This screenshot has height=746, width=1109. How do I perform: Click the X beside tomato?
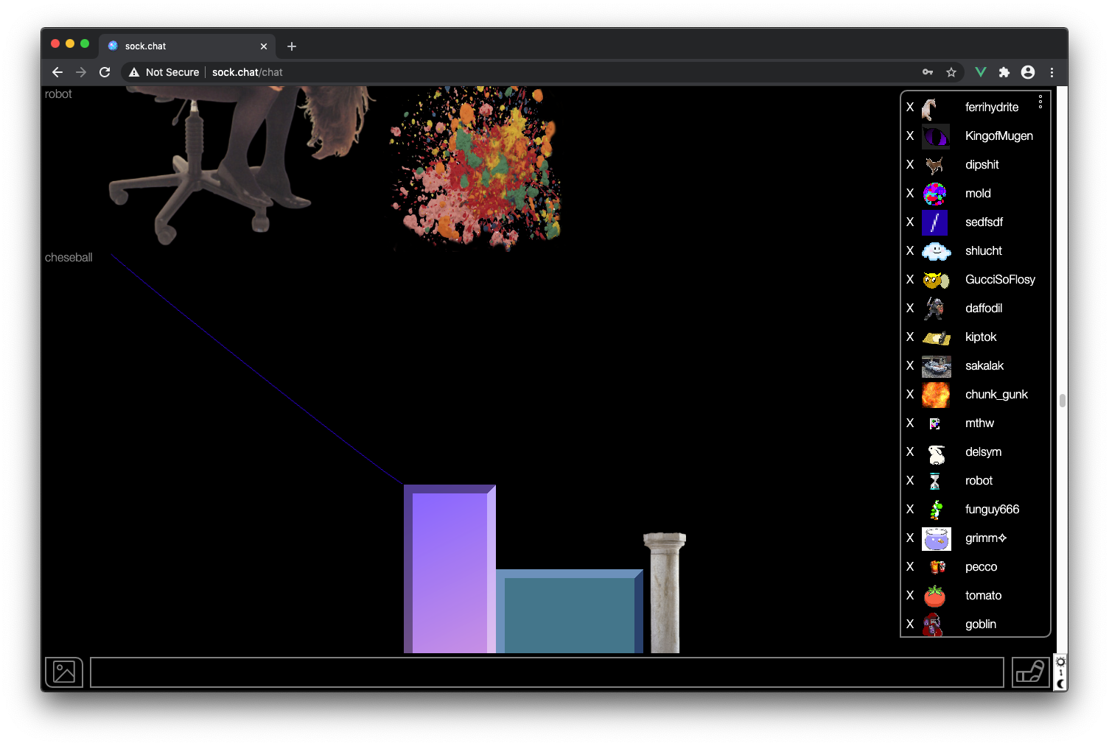tap(910, 596)
